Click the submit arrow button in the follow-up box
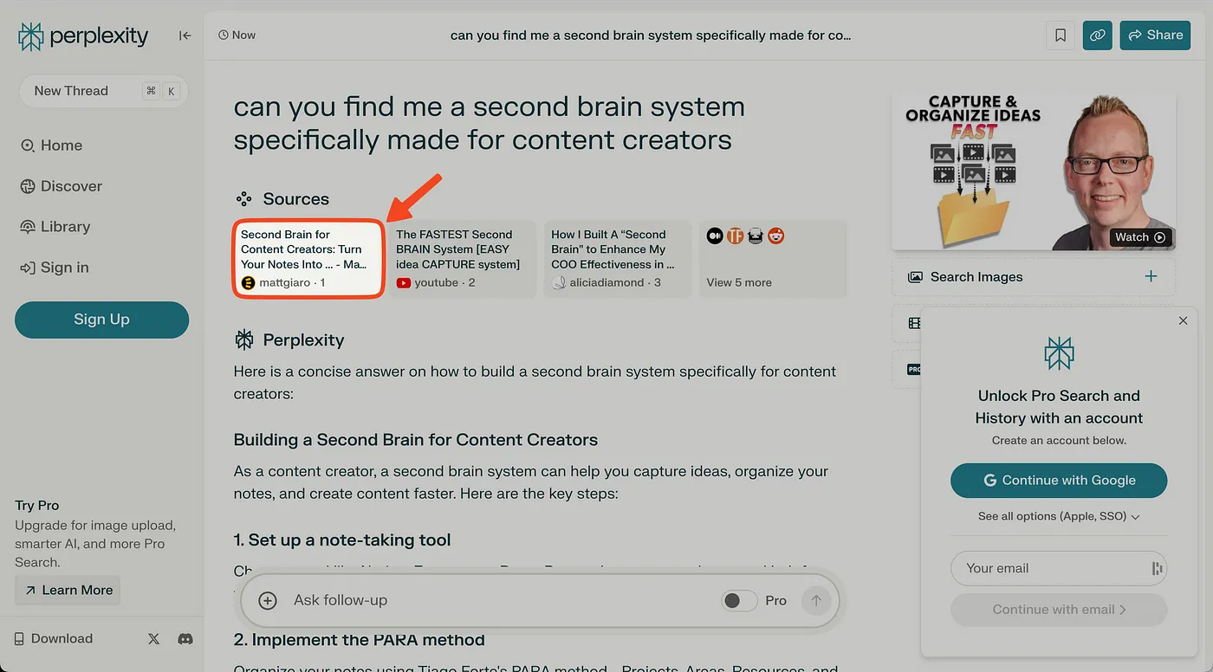 click(x=815, y=600)
